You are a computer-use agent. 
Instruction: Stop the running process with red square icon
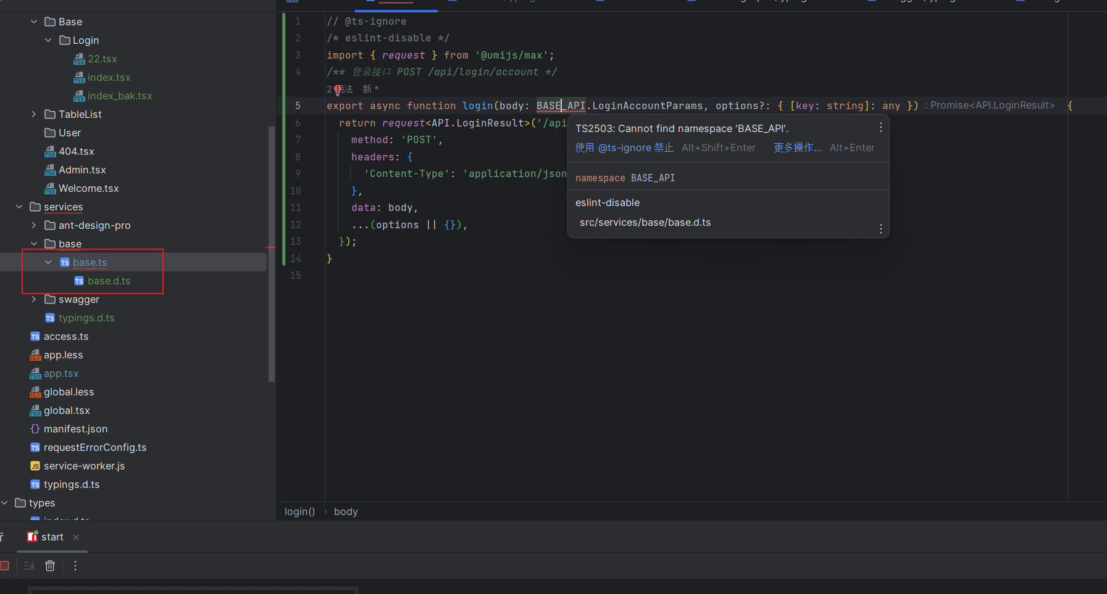5,566
